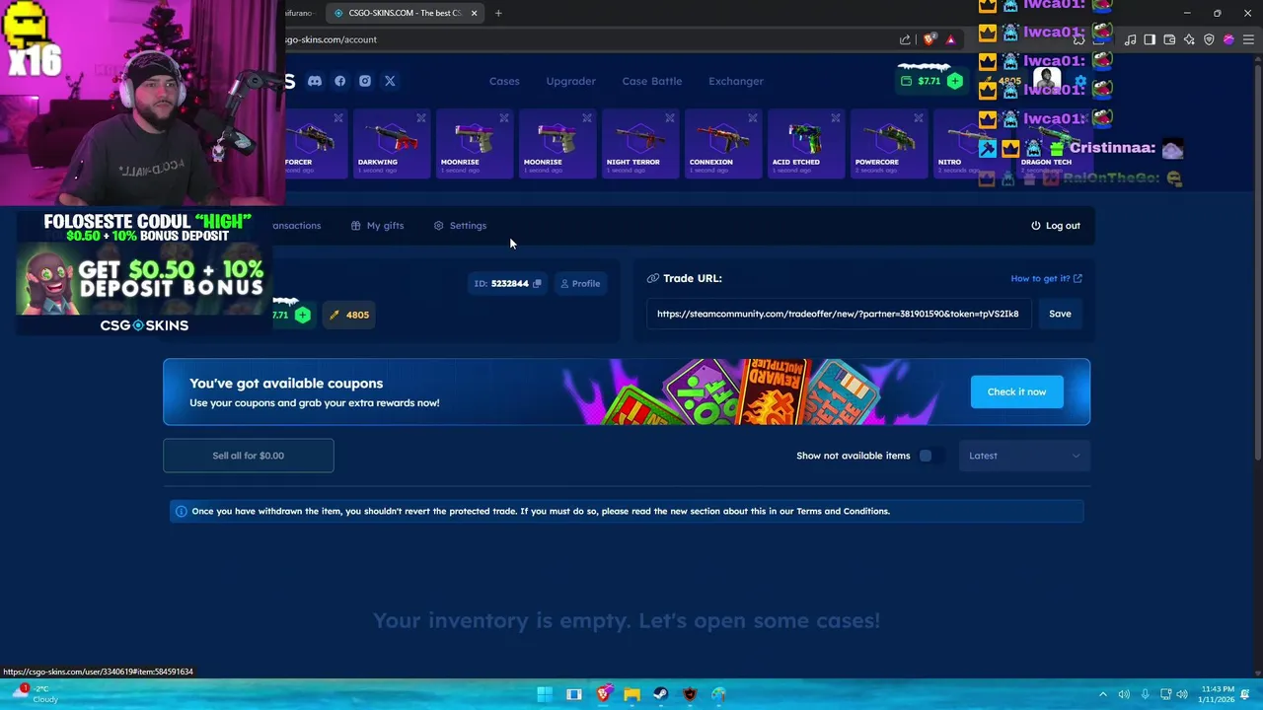Open Steam from the taskbar
This screenshot has height=710, width=1263.
[660, 694]
